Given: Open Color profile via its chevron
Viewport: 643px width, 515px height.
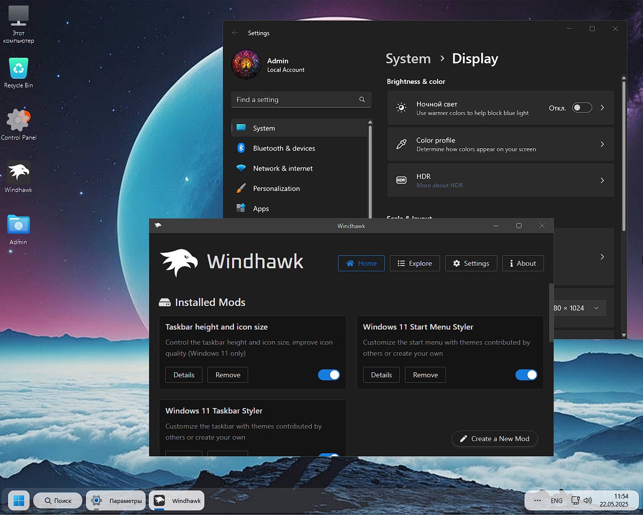Looking at the screenshot, I should pyautogui.click(x=602, y=144).
